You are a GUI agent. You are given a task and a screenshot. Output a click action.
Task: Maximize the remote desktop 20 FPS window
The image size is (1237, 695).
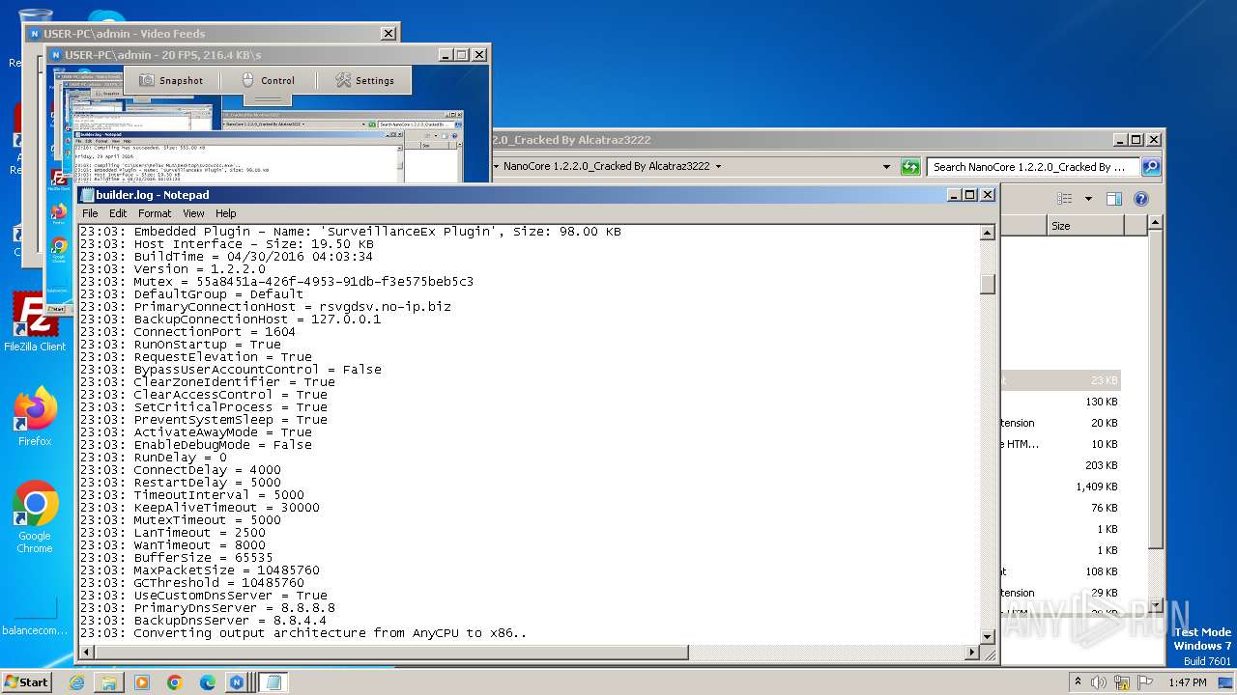[461, 55]
